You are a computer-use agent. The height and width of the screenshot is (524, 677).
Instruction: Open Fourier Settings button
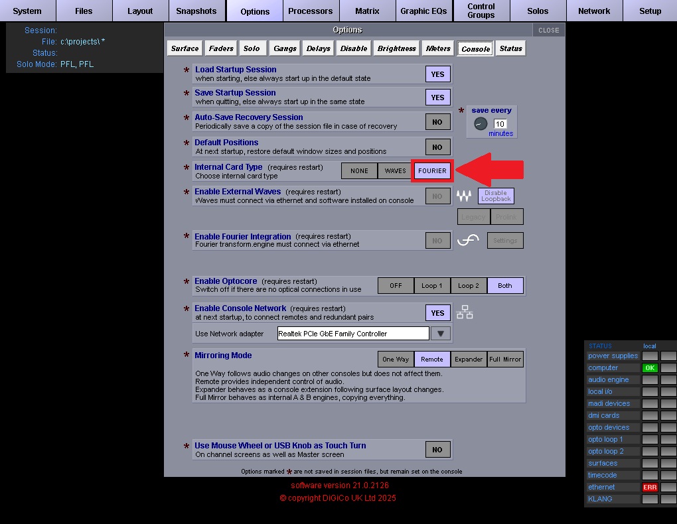click(505, 240)
